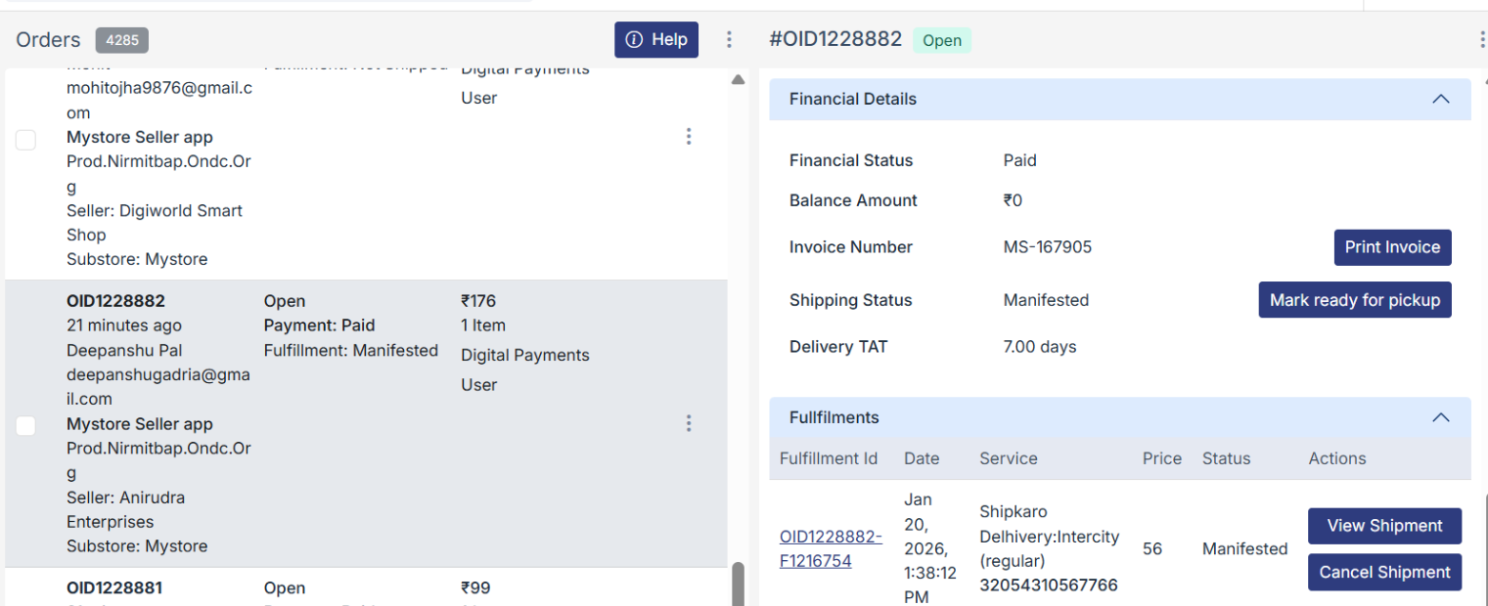Viewport: 1488px width, 606px height.
Task: Open the kebab menu beside the Help button
Action: click(x=729, y=40)
